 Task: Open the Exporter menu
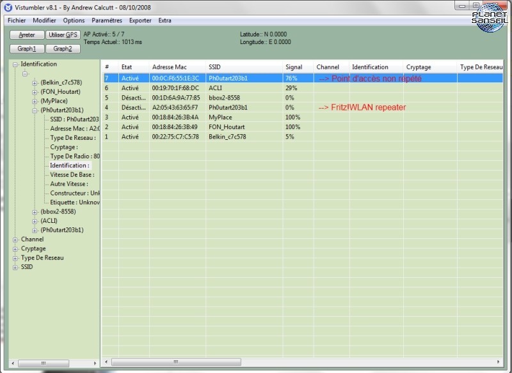tap(140, 20)
